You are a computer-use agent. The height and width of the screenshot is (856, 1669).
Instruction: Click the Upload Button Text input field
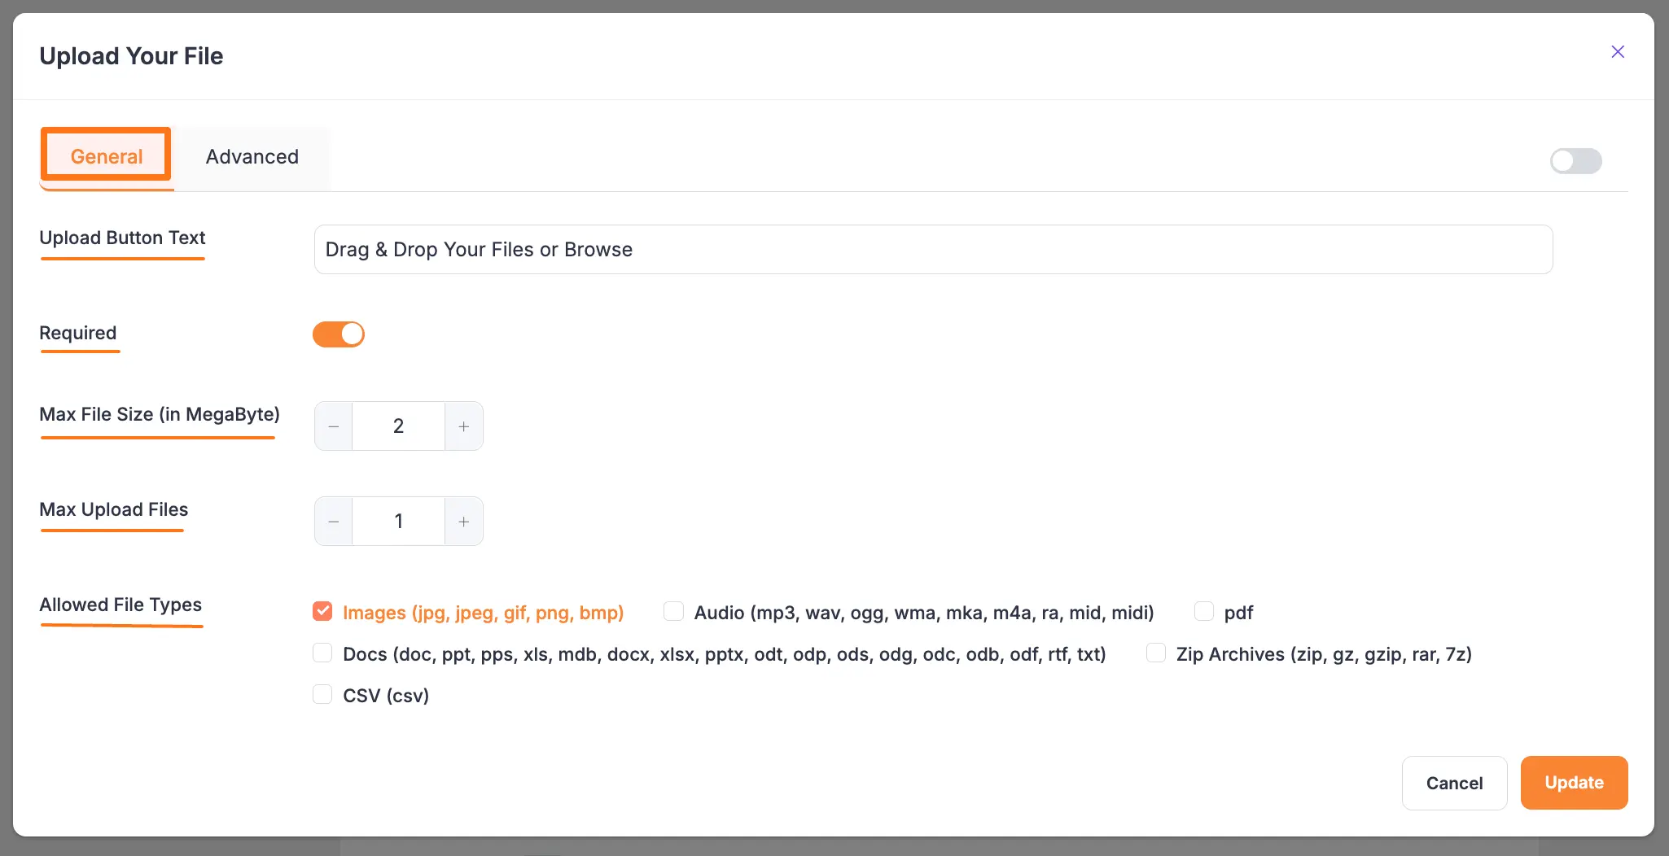pos(933,249)
